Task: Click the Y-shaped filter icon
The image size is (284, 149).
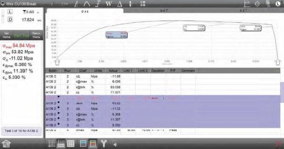Action: click(103, 144)
